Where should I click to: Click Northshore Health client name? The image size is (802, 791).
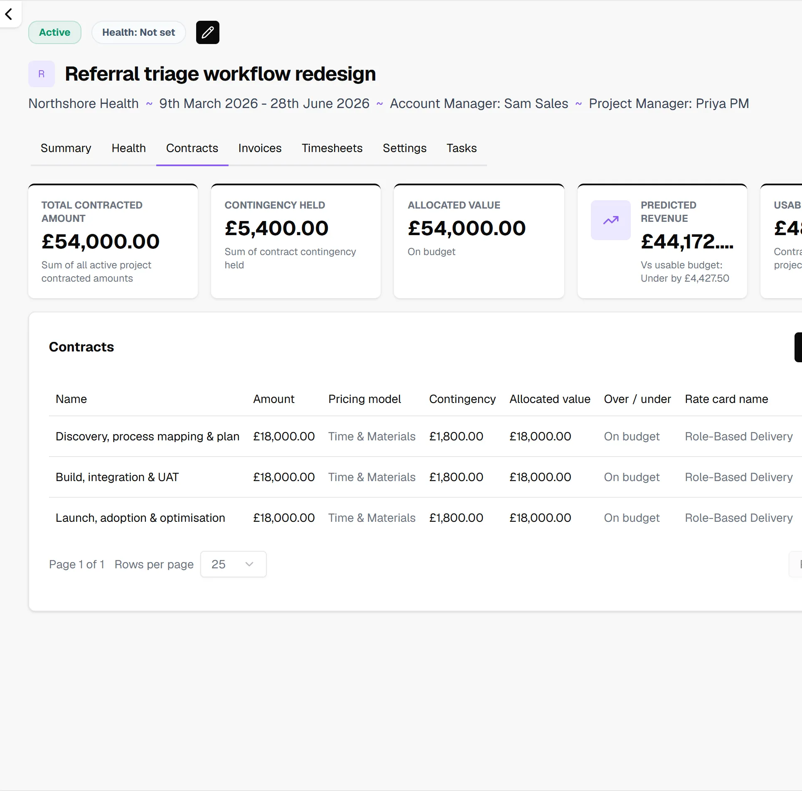coord(84,103)
